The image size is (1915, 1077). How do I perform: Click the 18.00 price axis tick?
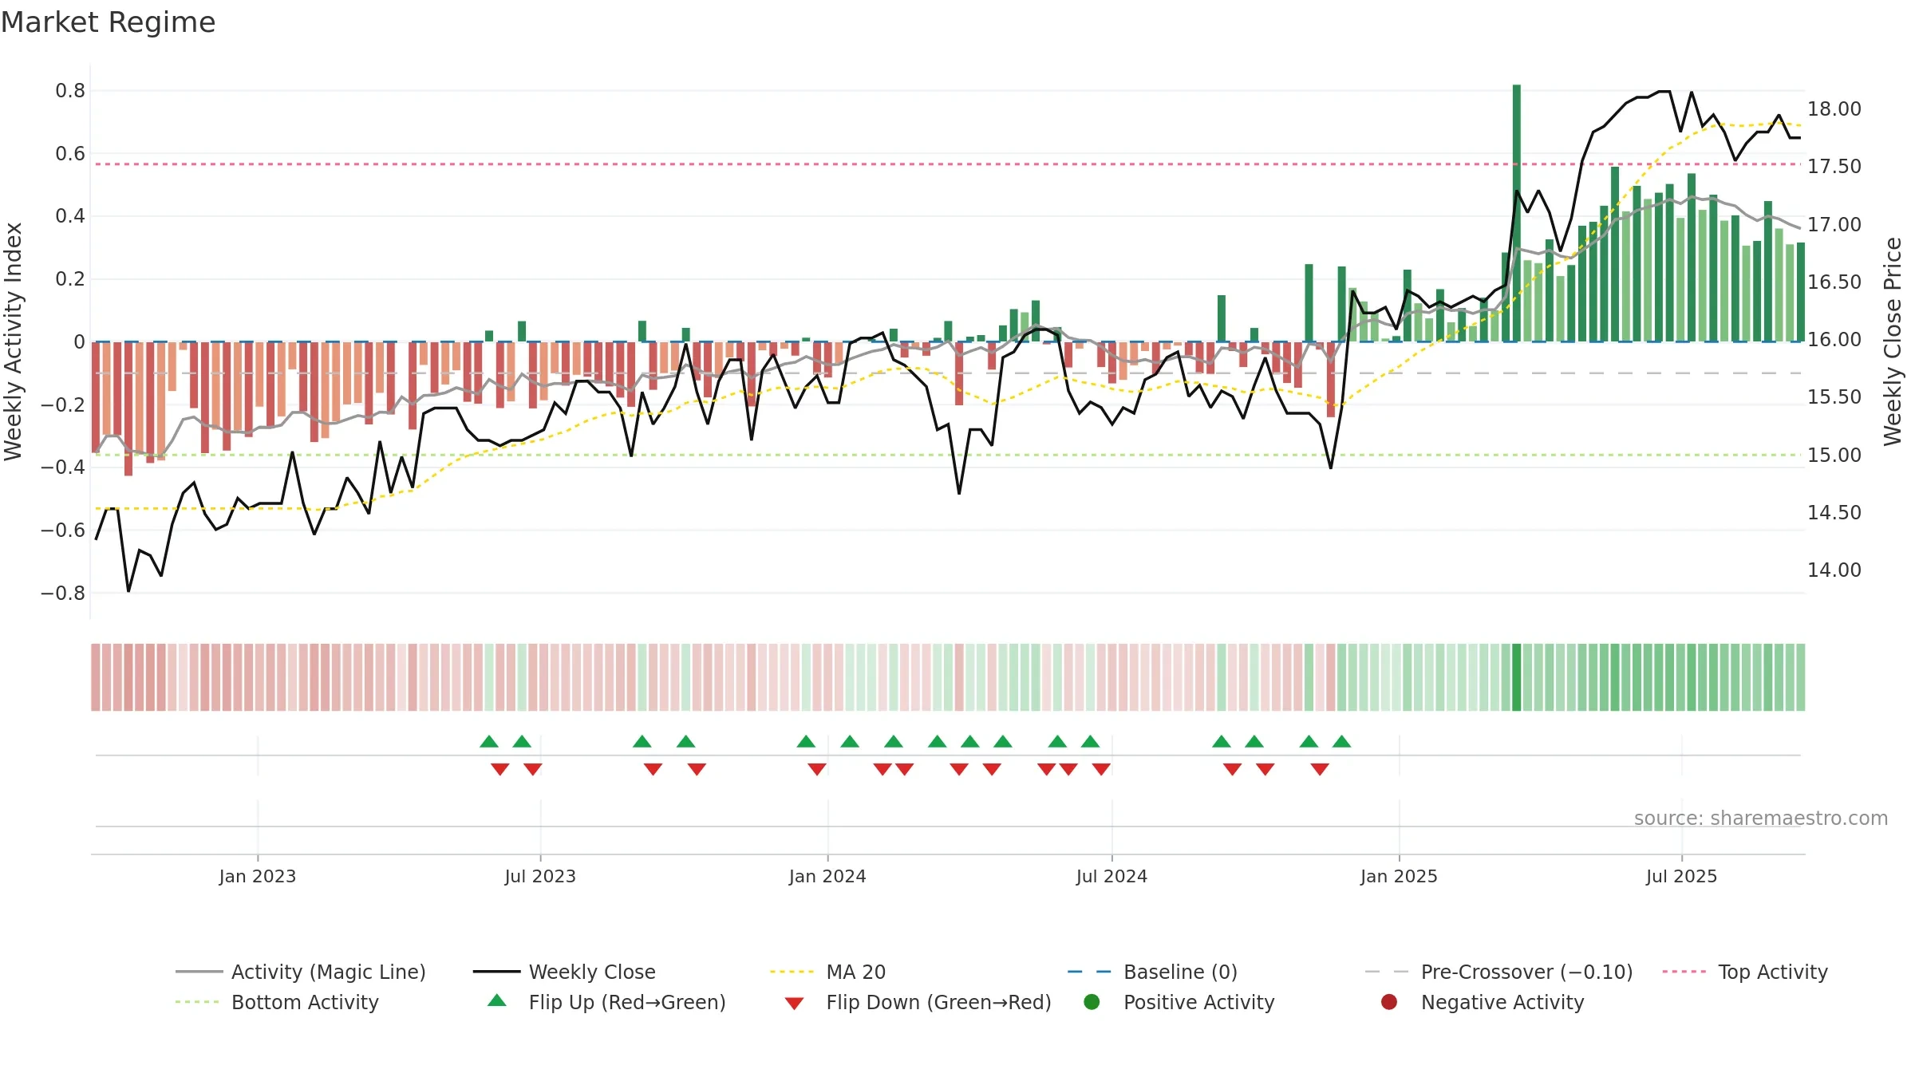(1834, 109)
